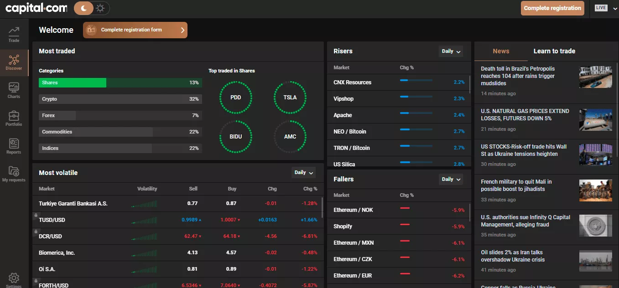Switch to light mode sun icon
619x288 pixels.
click(100, 8)
